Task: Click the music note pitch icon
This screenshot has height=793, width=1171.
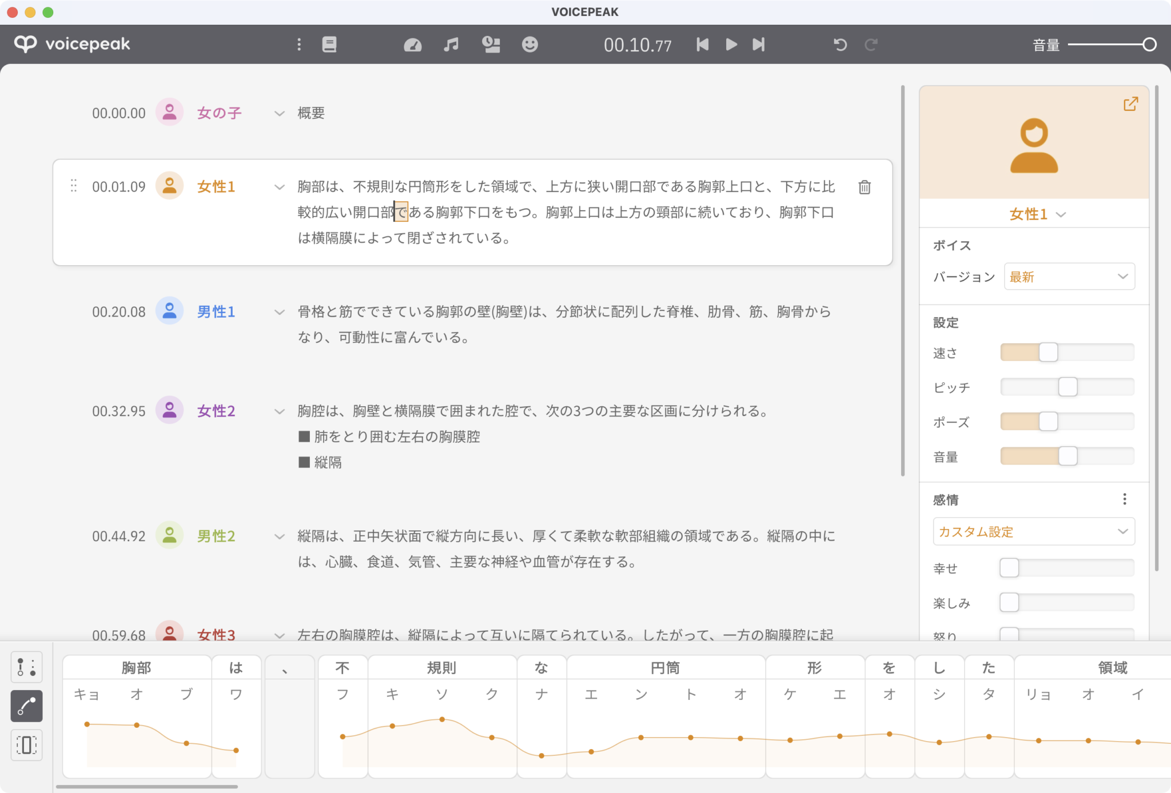Action: [451, 45]
